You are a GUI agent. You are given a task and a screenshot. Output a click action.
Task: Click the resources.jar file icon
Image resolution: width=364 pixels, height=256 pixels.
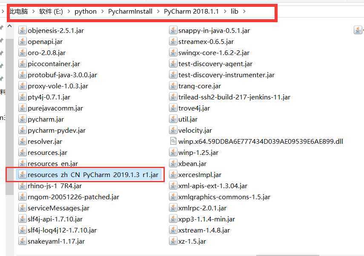(22, 152)
